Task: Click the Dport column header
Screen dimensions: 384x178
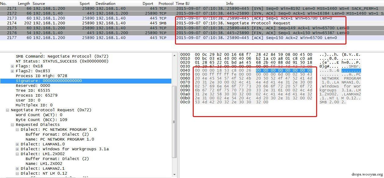Action: (148, 3)
